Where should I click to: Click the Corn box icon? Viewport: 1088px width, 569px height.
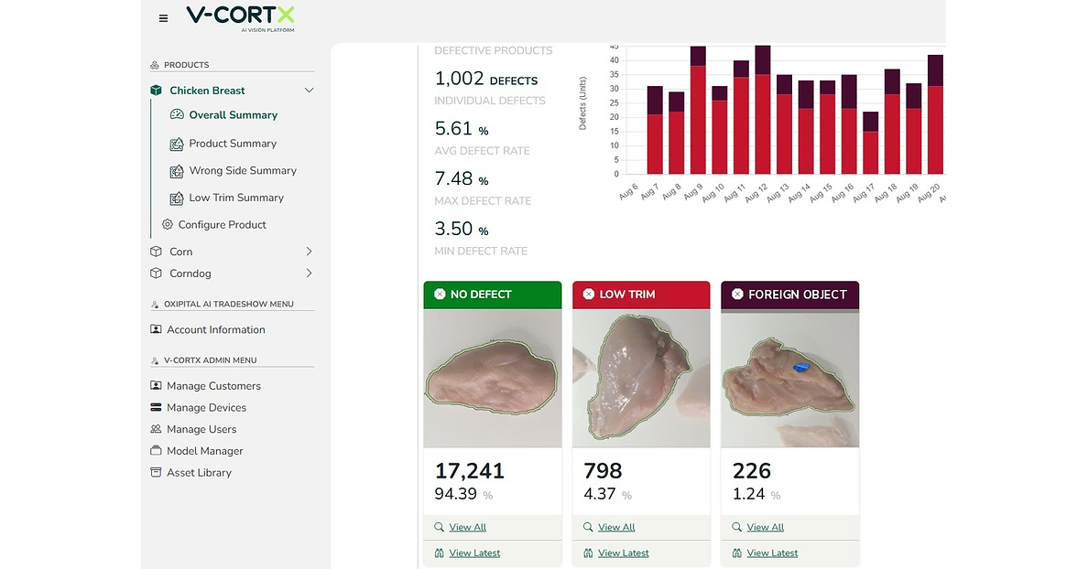[156, 252]
